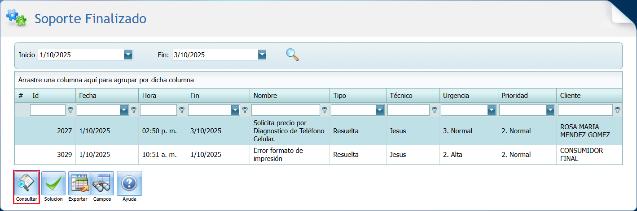637x211 pixels.
Task: Sort by the Id column header
Action: click(x=52, y=96)
